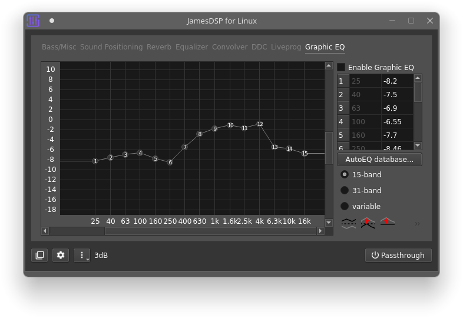Open the three-dot menu dropdown
Screen dimensions: 463x318
point(82,255)
